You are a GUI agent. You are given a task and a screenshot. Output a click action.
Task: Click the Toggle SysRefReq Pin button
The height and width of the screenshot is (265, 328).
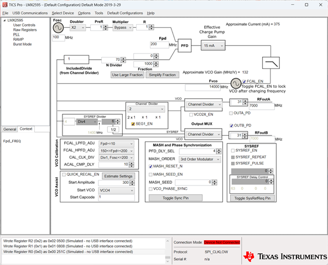point(252,198)
